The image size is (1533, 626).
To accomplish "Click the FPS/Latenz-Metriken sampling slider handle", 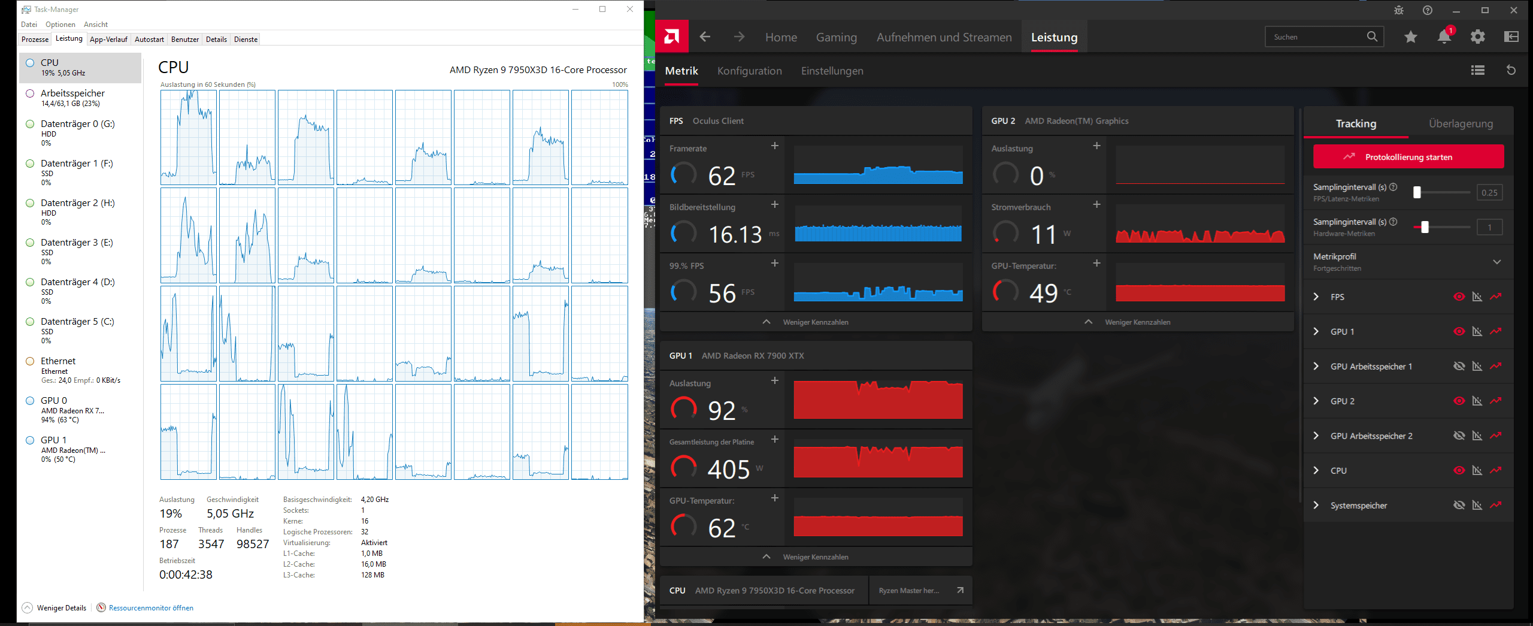I will [1417, 192].
